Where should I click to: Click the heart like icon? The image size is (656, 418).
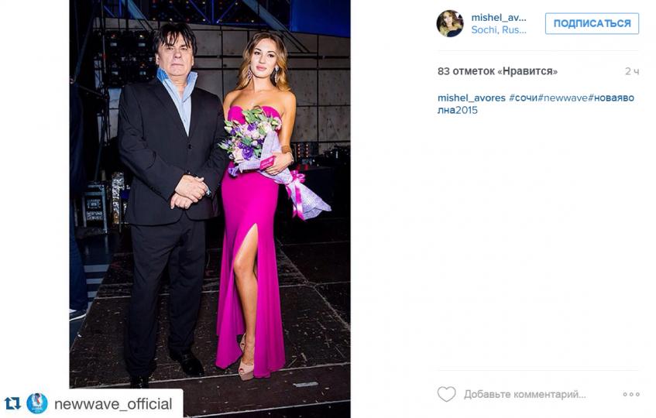click(446, 394)
